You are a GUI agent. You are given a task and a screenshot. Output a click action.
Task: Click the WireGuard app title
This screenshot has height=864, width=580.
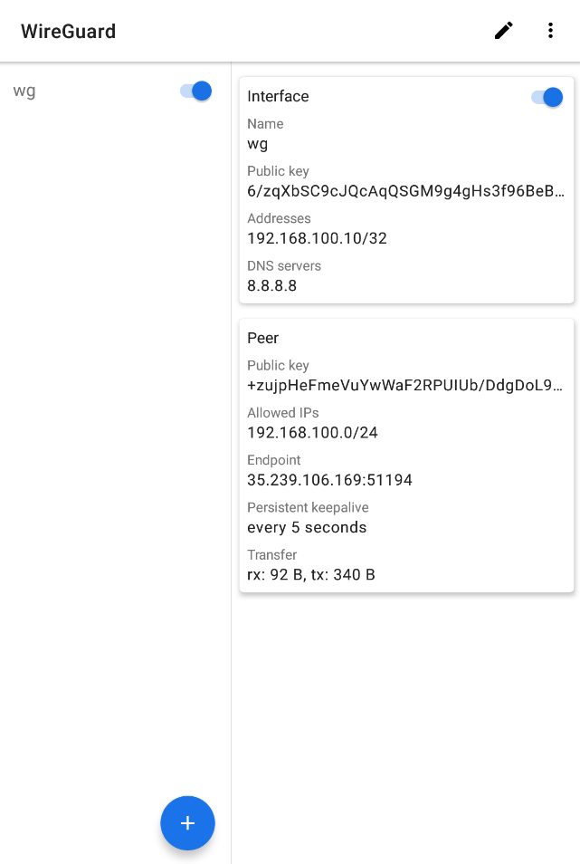pyautogui.click(x=69, y=32)
